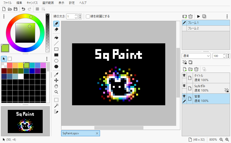The image size is (231, 143).
Task: Open the 通常 blend mode dropdown
Action: click(x=196, y=56)
